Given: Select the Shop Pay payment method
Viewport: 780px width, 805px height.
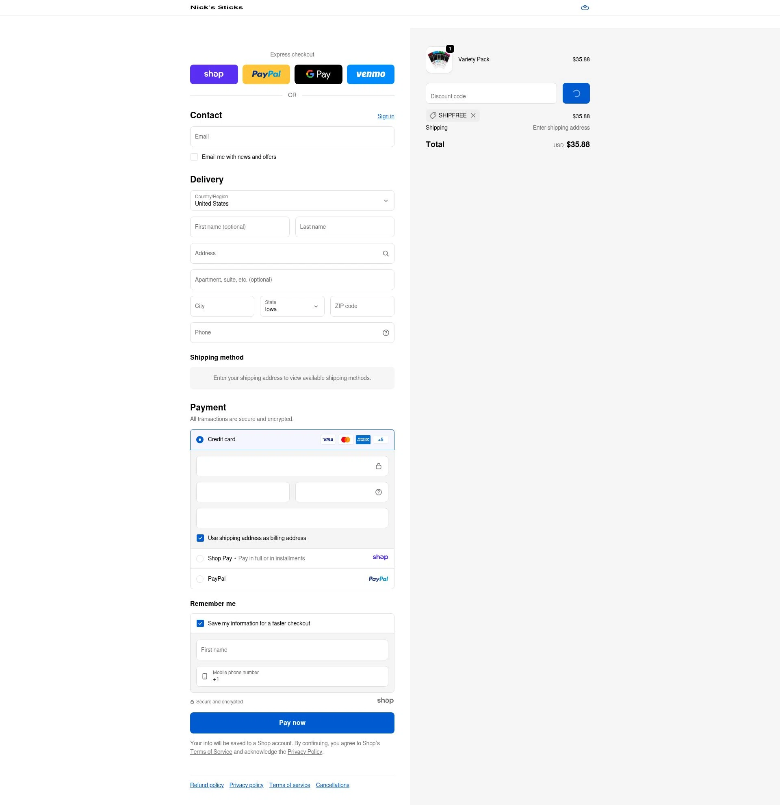Looking at the screenshot, I should click(200, 559).
